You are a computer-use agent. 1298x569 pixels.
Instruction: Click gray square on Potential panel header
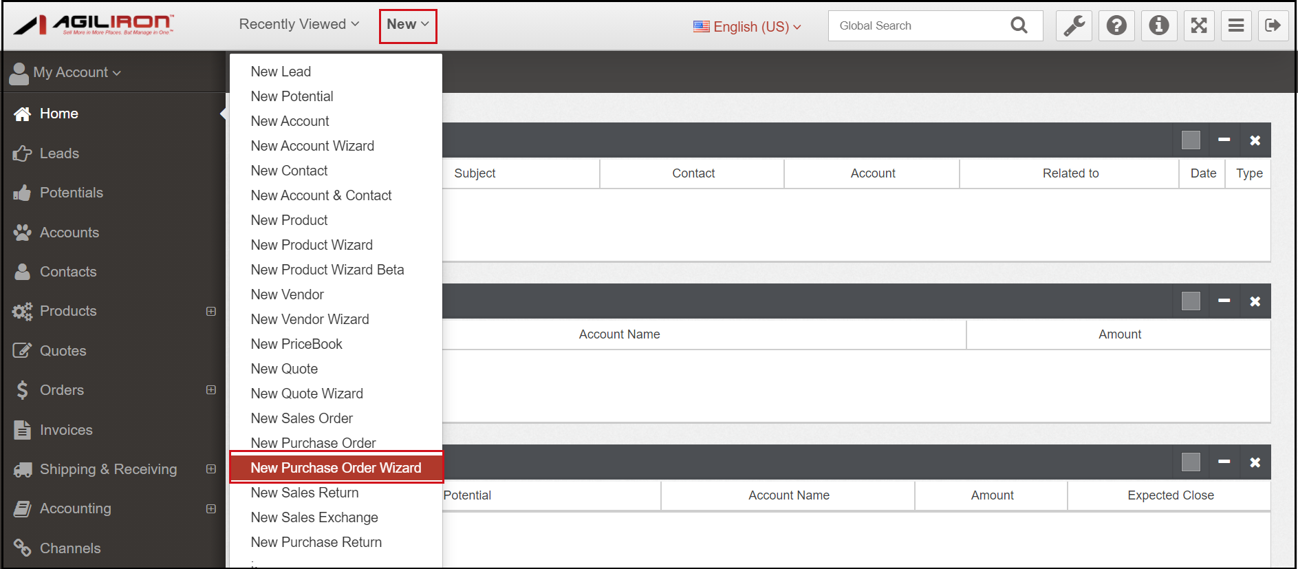(1191, 462)
